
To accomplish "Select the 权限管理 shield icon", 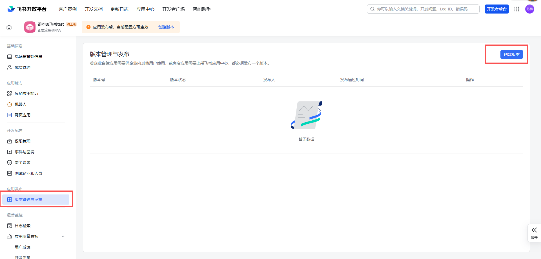I will tap(9, 141).
